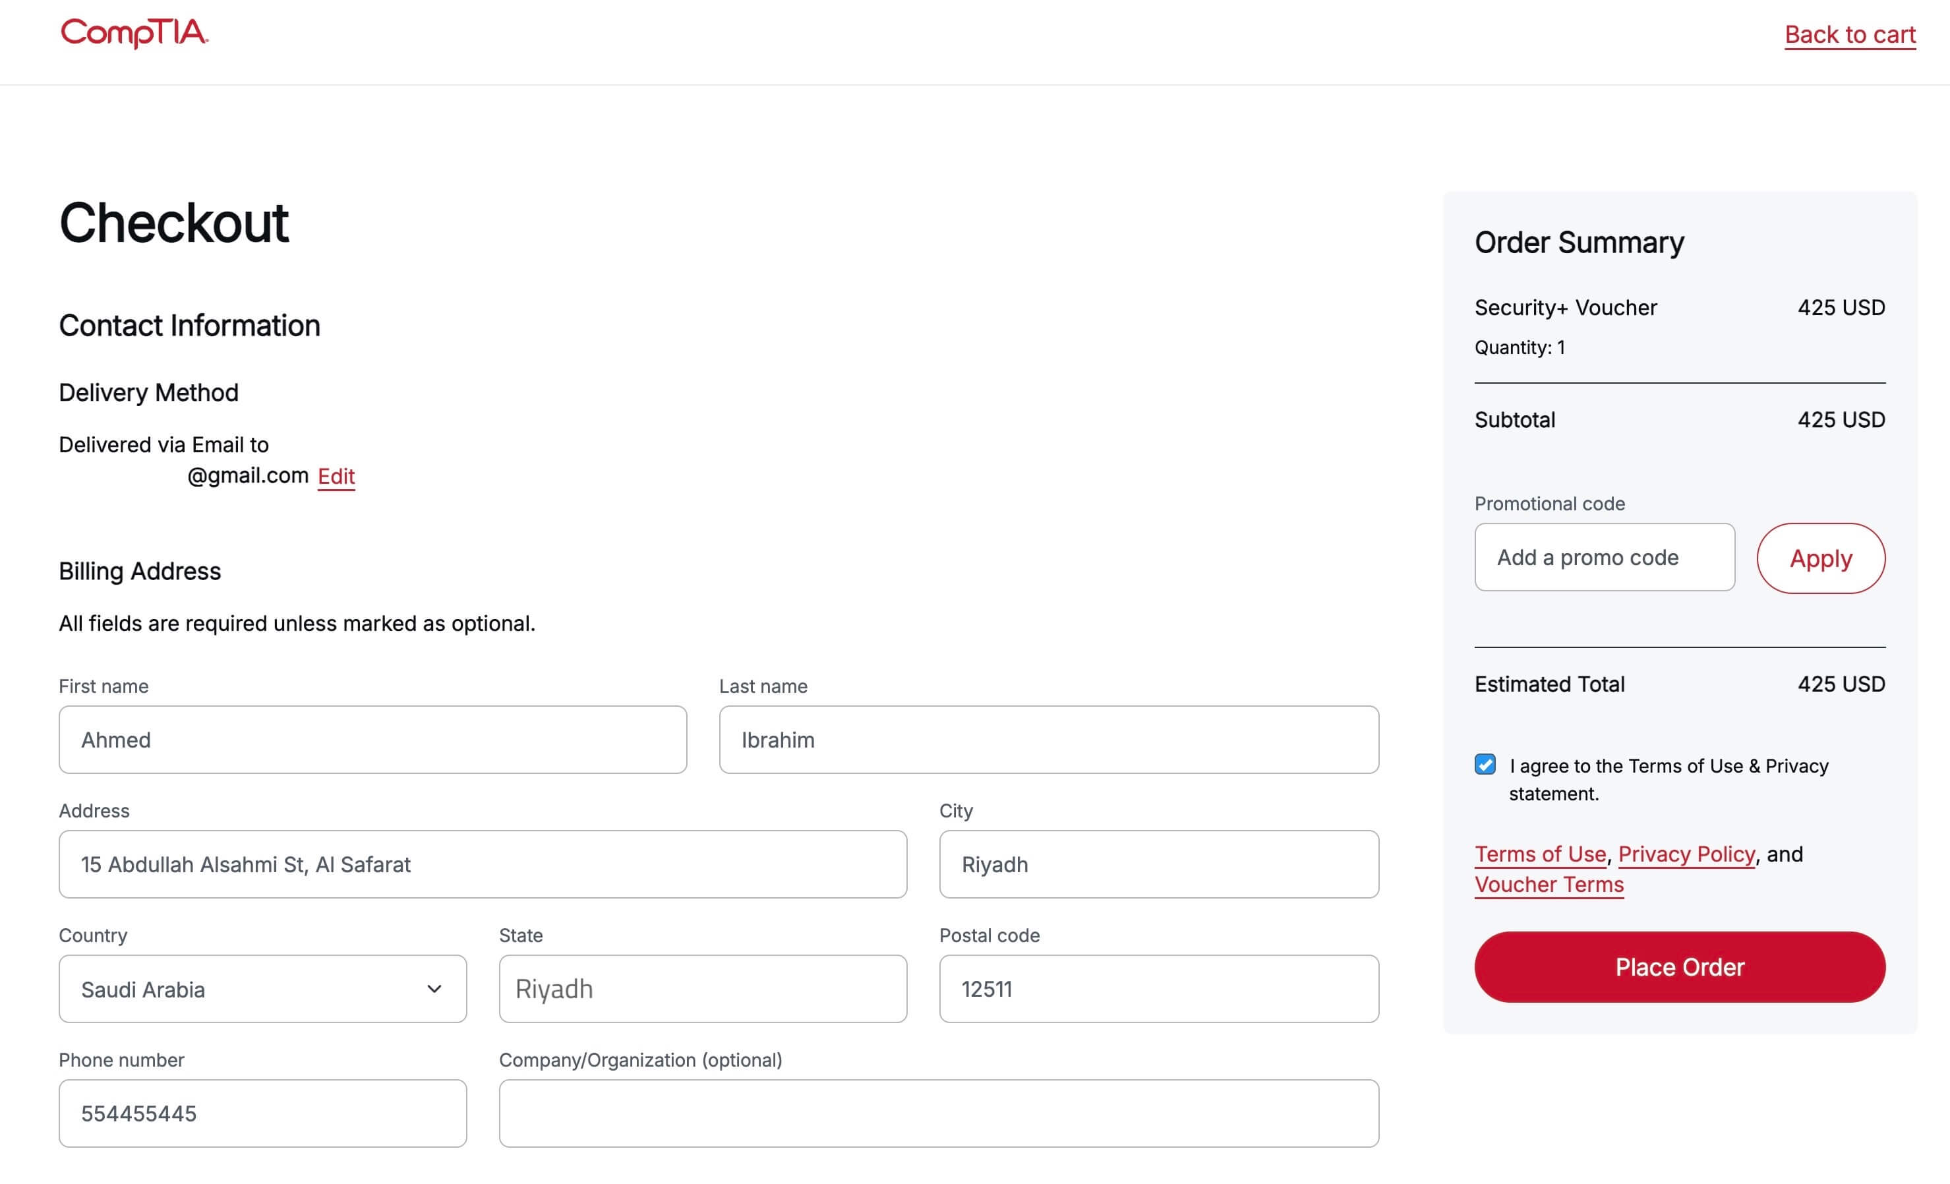Open the Voucher Terms link
The height and width of the screenshot is (1184, 1950).
coord(1548,884)
